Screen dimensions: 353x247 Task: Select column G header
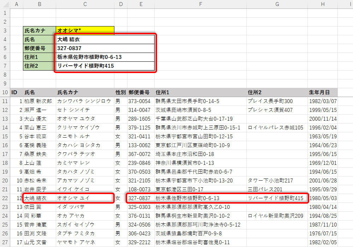point(277,4)
